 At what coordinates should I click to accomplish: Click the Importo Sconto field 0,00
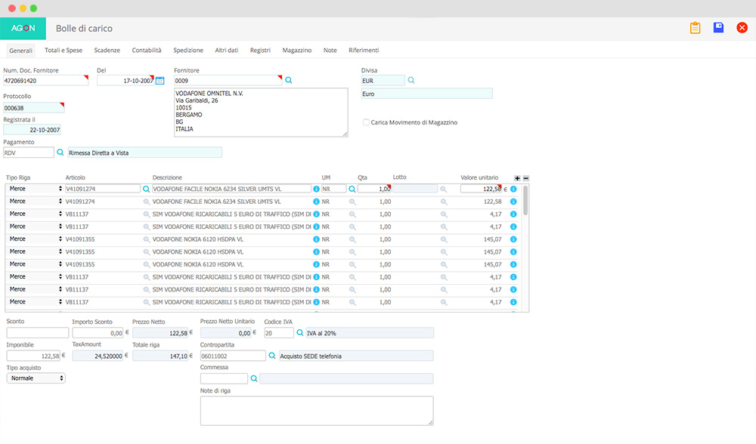[x=98, y=333]
